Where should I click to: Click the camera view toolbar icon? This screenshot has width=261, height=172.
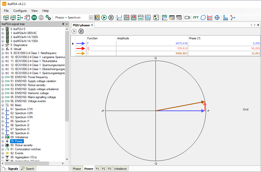[187, 18]
